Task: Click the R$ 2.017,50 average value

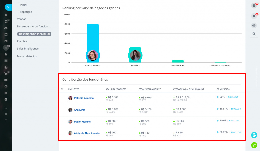Action: (x=183, y=97)
